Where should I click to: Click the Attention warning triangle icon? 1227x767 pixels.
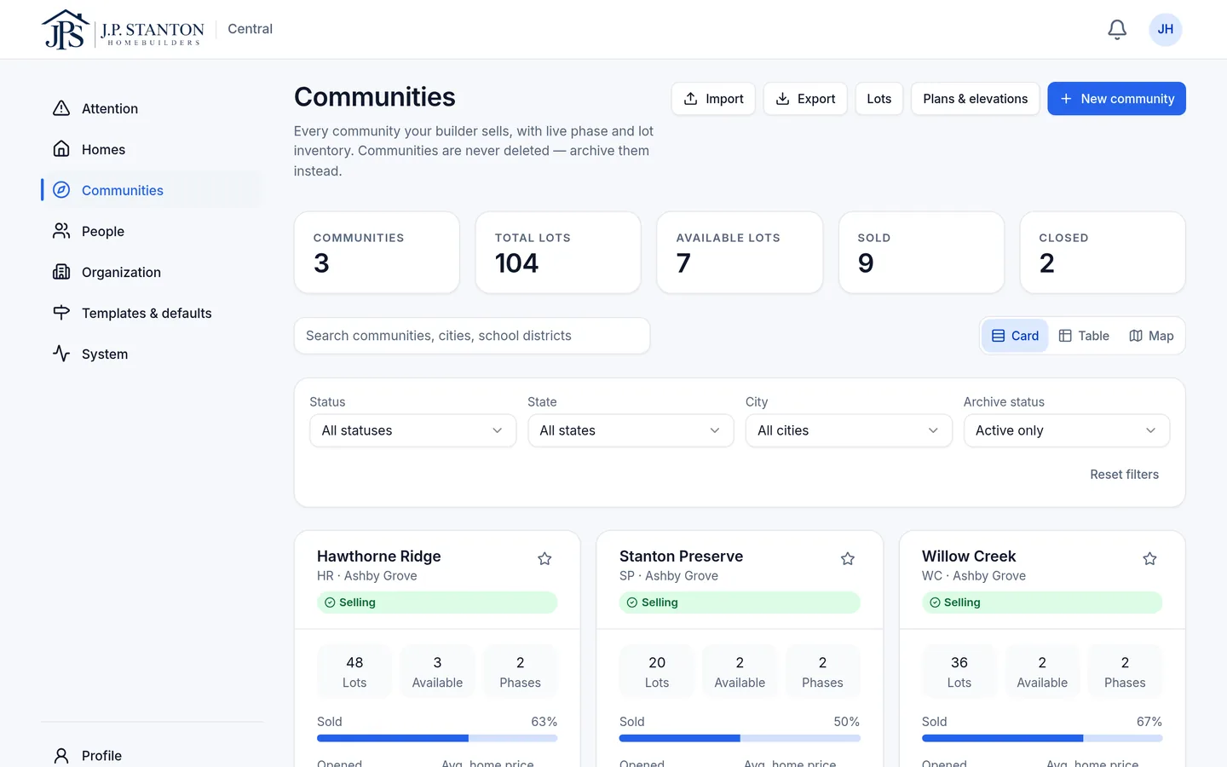(61, 108)
